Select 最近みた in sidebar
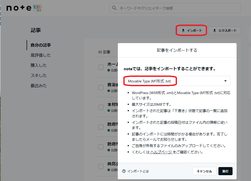This screenshot has height=181, width=251. (39, 86)
